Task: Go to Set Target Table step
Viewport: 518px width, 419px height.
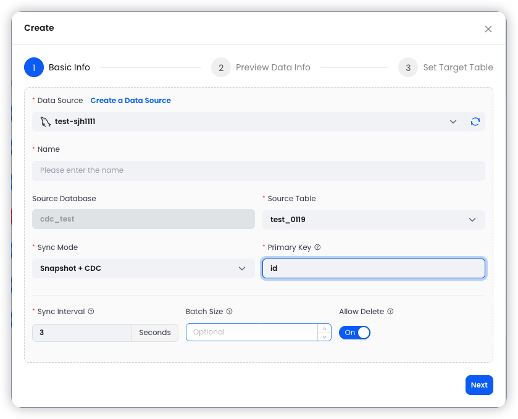Action: point(458,67)
